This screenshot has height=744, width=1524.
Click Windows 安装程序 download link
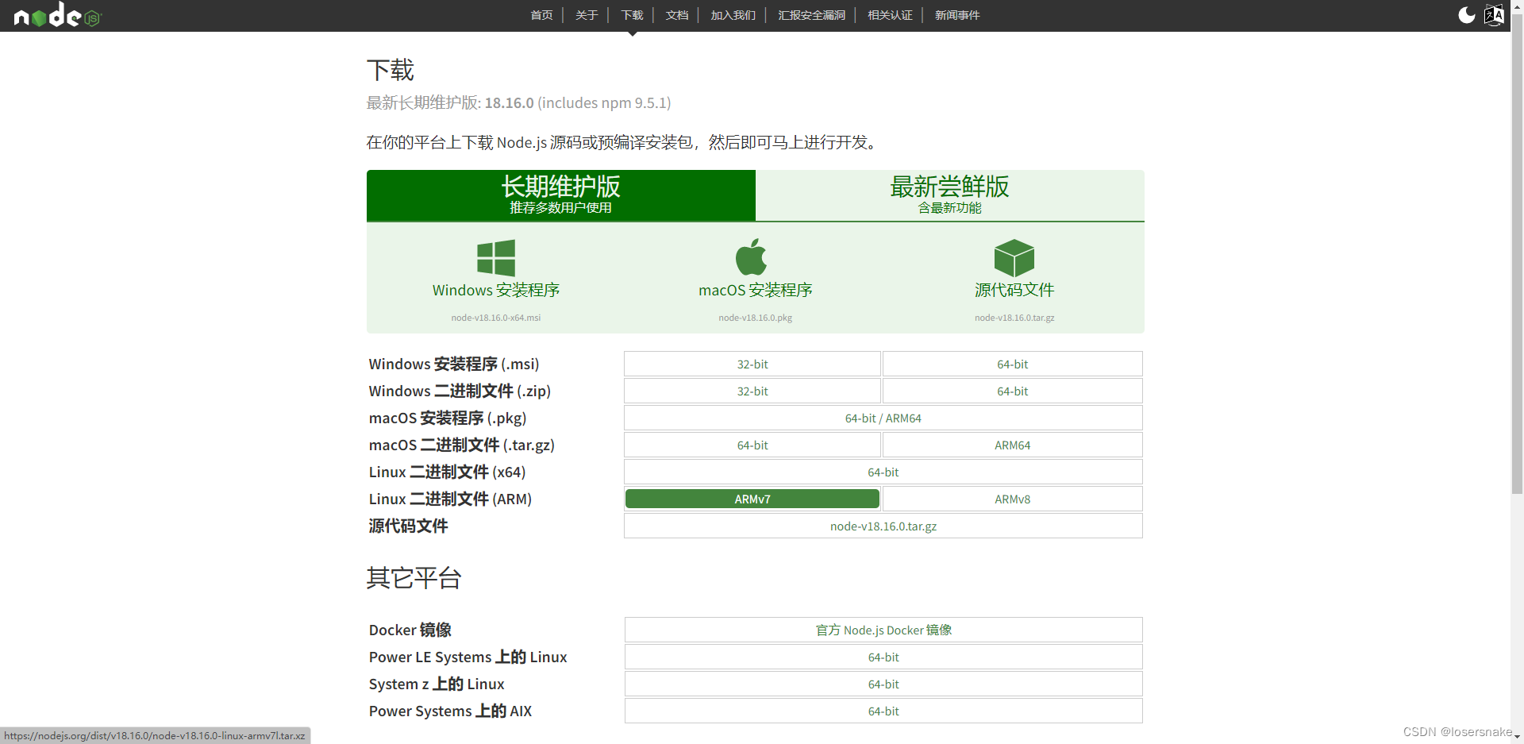(496, 290)
